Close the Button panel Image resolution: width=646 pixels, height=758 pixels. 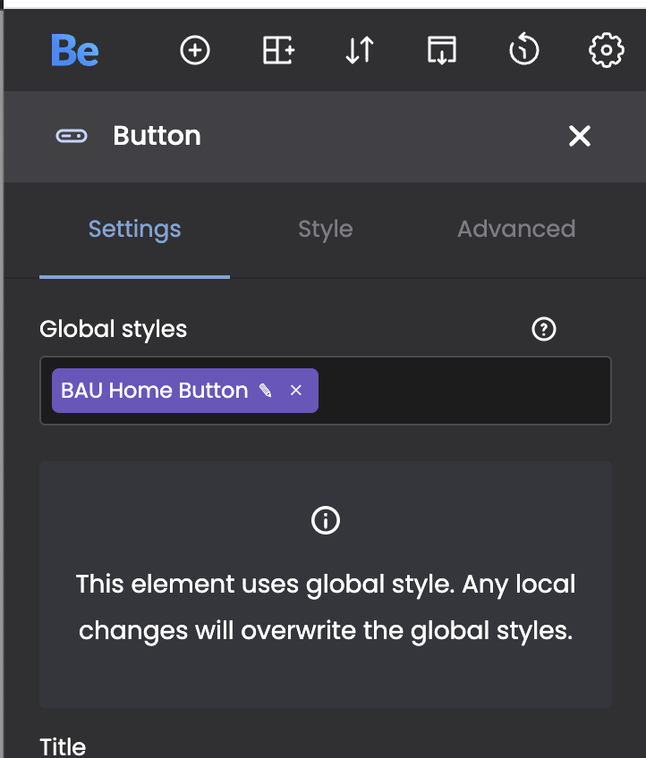click(580, 136)
